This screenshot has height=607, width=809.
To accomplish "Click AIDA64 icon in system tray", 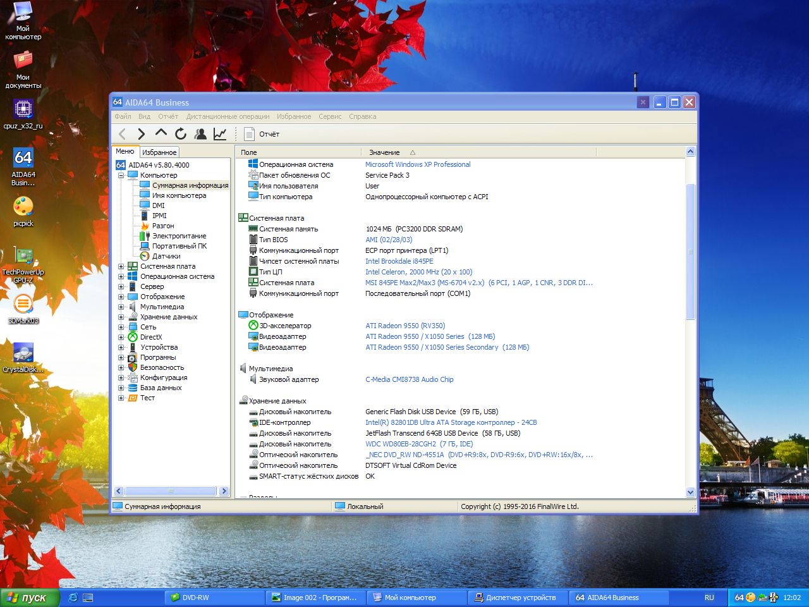I will coord(739,598).
